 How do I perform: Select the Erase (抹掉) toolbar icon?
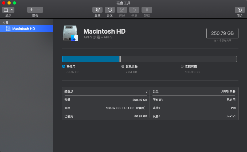tap(122, 10)
